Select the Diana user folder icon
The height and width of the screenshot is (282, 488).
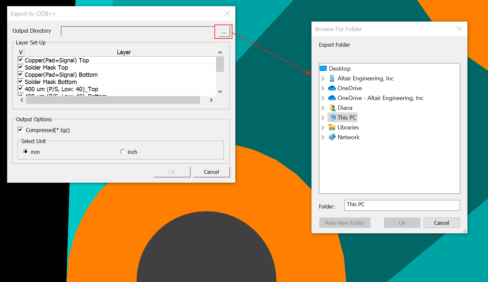pyautogui.click(x=332, y=108)
